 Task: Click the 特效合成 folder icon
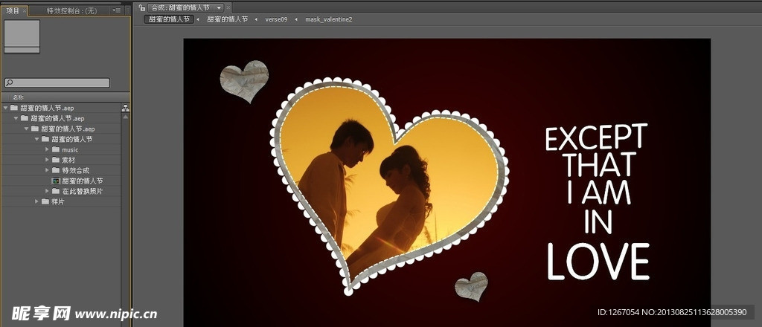click(x=56, y=170)
